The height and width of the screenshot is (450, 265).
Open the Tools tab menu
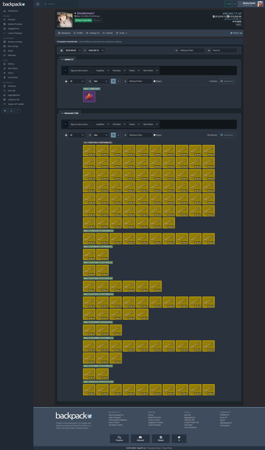(x=122, y=33)
